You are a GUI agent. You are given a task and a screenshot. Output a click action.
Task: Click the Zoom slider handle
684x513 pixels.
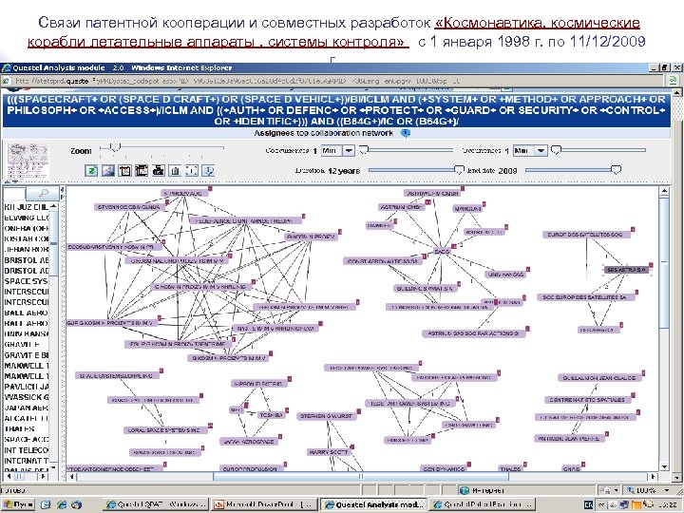click(x=115, y=147)
